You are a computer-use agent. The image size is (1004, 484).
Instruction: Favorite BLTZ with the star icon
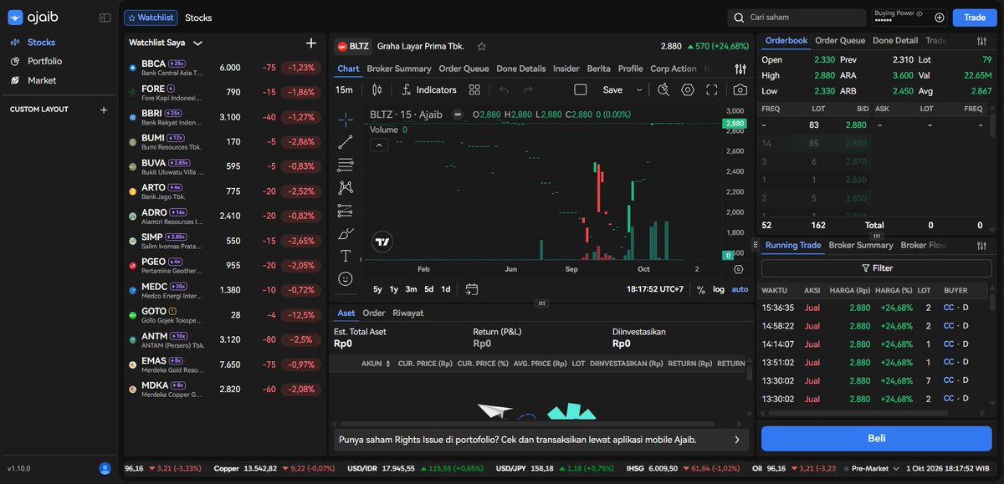pos(481,47)
